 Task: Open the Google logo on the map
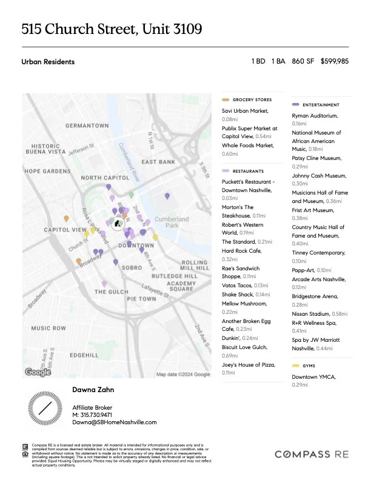[x=38, y=372]
